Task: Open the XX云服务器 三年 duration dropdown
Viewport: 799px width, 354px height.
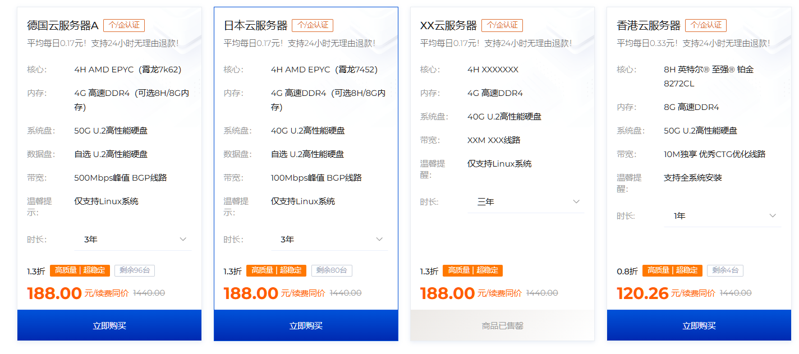Action: coord(526,202)
